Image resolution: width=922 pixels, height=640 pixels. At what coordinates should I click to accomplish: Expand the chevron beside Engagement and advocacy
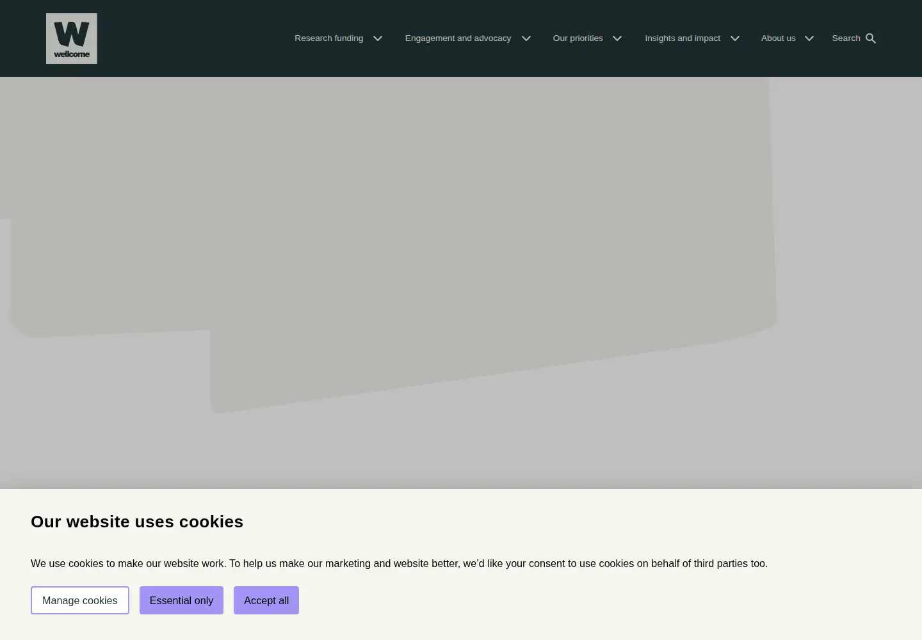[x=526, y=38]
